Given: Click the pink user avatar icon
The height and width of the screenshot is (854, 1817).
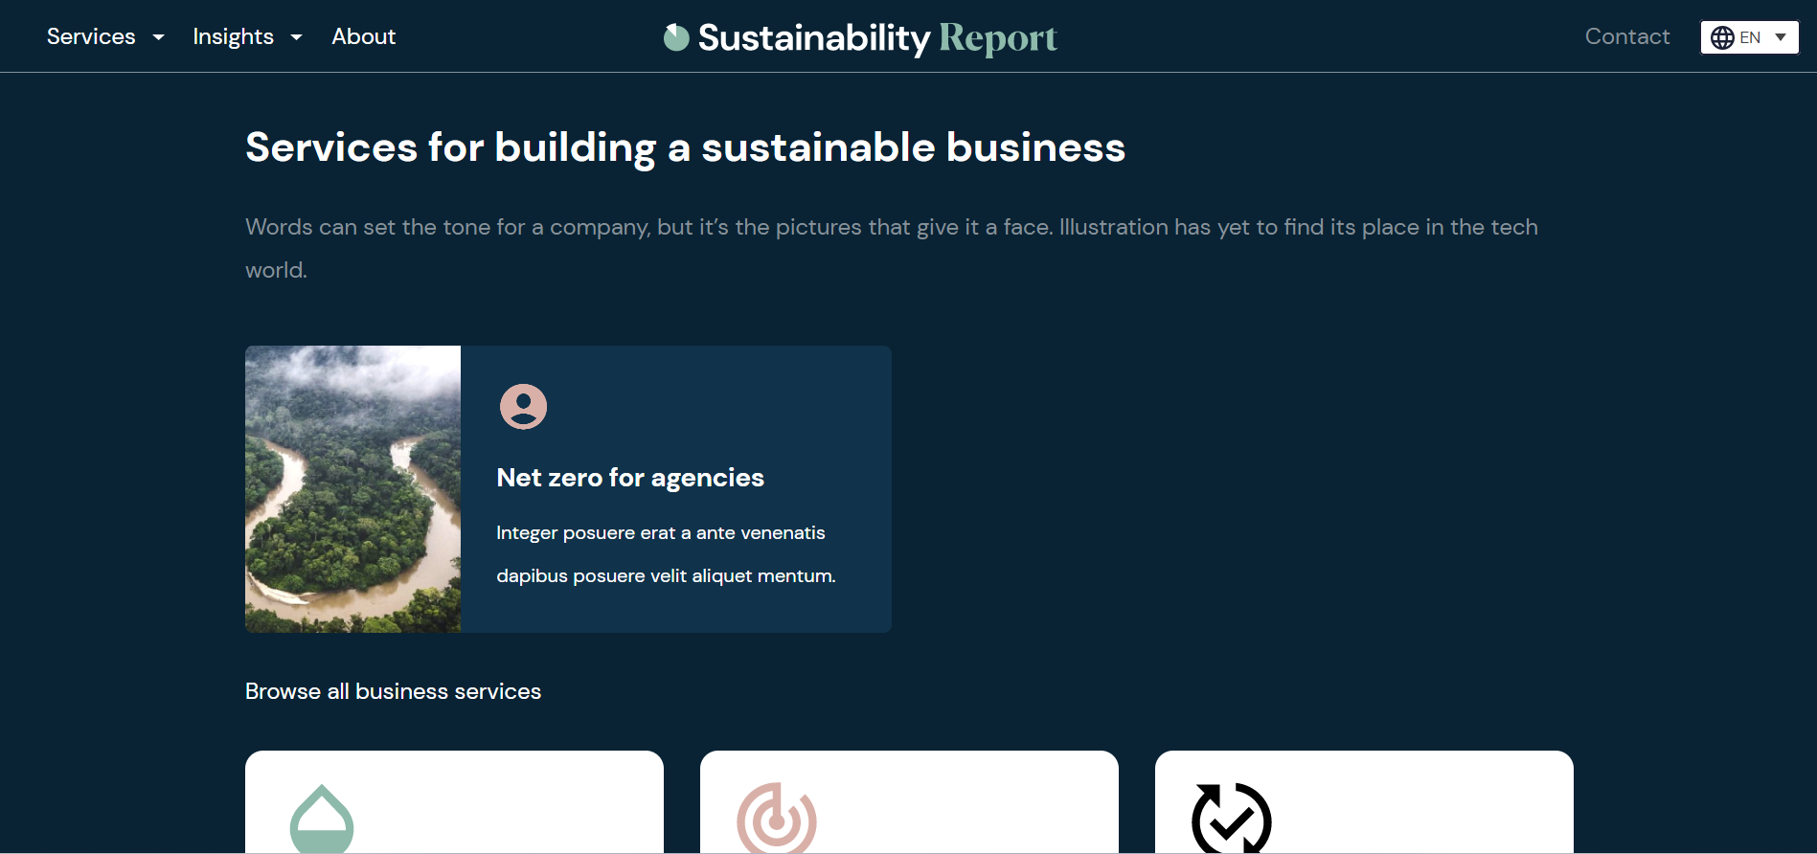Looking at the screenshot, I should click(x=523, y=407).
